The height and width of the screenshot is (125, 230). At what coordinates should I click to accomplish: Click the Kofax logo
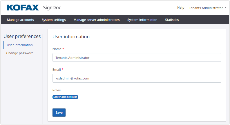(x=22, y=8)
